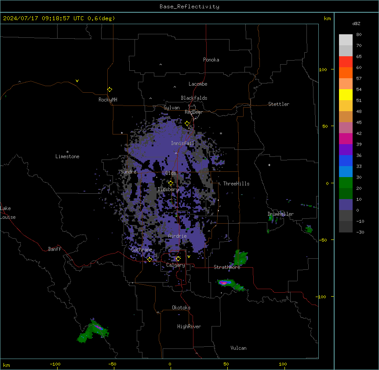Pick the green 30 dBZ color swatch
The image size is (379, 370).
point(346,183)
